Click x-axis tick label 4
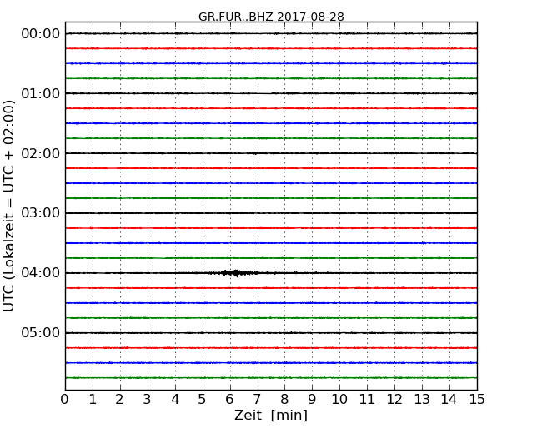Image resolution: width=542 pixels, height=433 pixels. click(x=175, y=400)
